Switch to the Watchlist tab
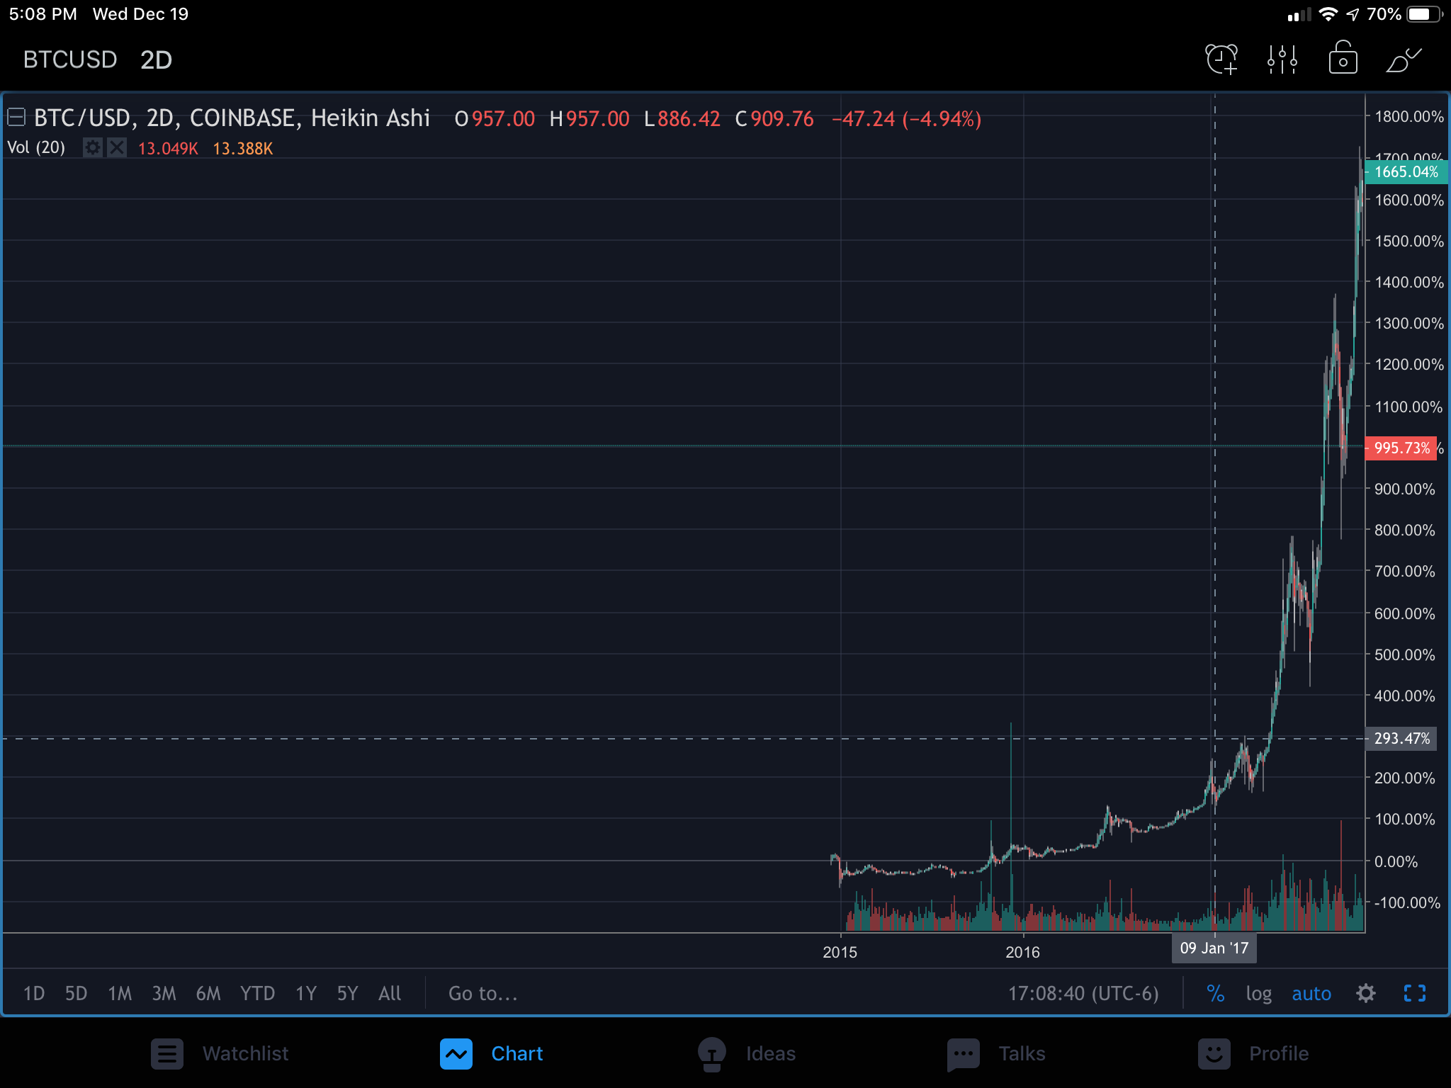This screenshot has height=1088, width=1451. 220,1053
